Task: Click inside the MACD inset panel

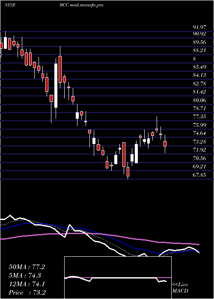Action: click(x=118, y=278)
